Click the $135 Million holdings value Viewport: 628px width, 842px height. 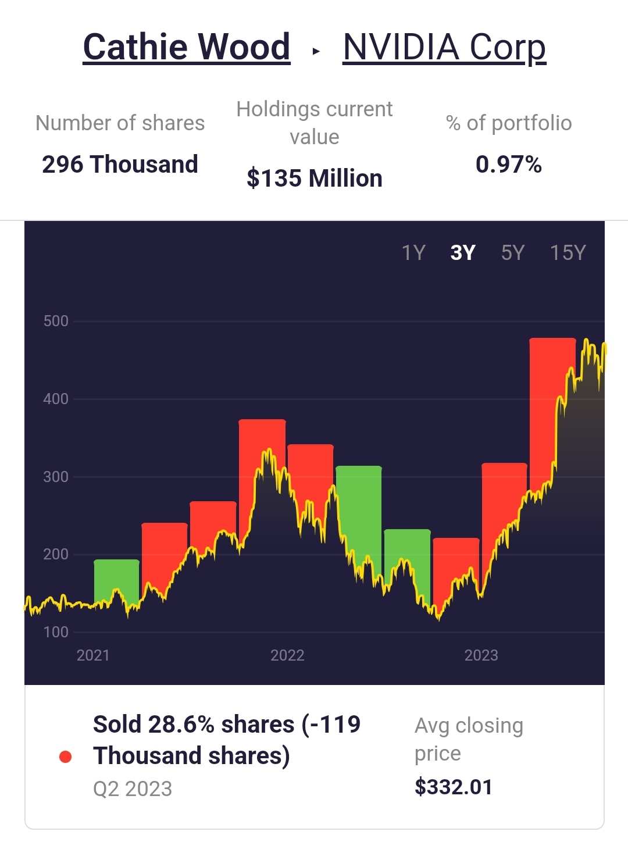pyautogui.click(x=315, y=178)
